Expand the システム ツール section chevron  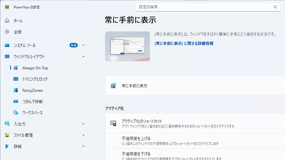pyautogui.click(x=83, y=45)
